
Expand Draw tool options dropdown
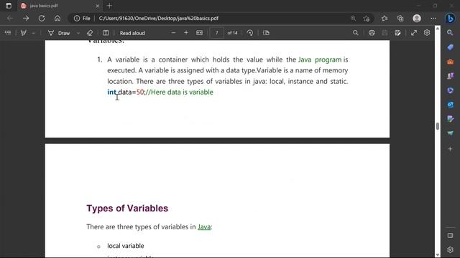point(78,33)
